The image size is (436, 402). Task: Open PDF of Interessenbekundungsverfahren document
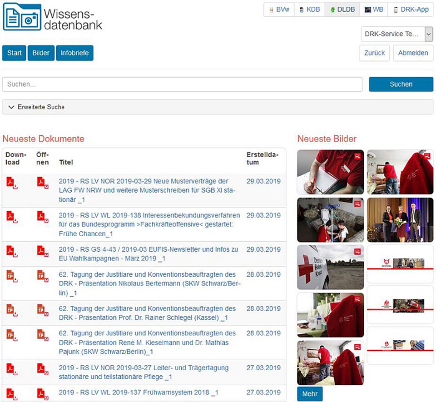click(x=43, y=217)
